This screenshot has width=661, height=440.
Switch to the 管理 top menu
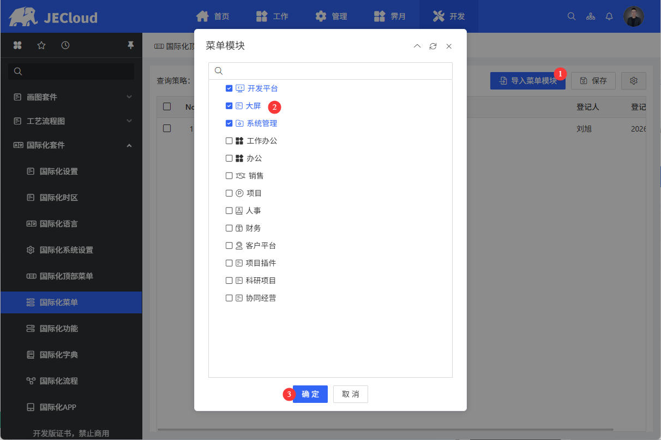point(332,16)
